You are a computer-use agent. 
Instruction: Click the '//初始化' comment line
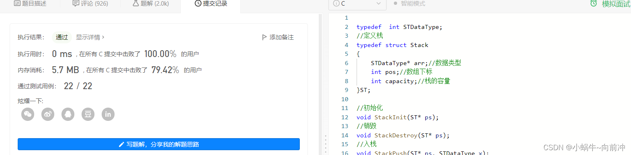click(x=370, y=108)
